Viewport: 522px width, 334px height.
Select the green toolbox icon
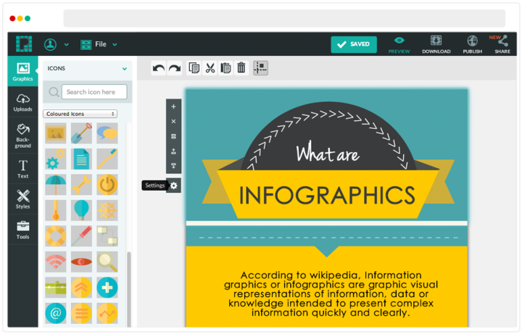click(x=56, y=288)
